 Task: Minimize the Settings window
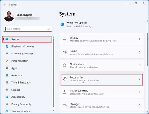[128, 3]
